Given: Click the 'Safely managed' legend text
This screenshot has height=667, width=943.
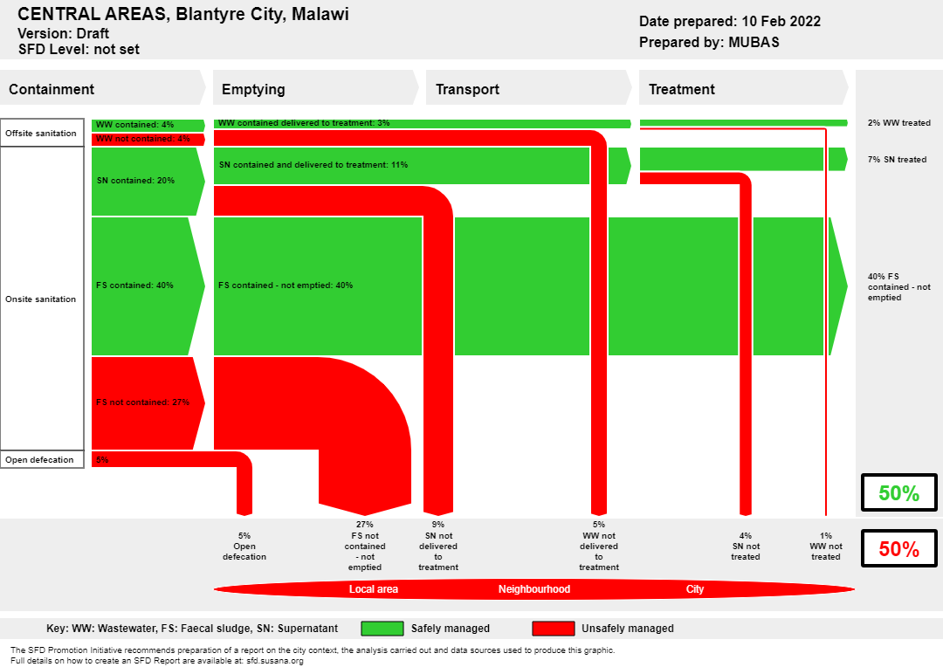Looking at the screenshot, I should coord(451,629).
